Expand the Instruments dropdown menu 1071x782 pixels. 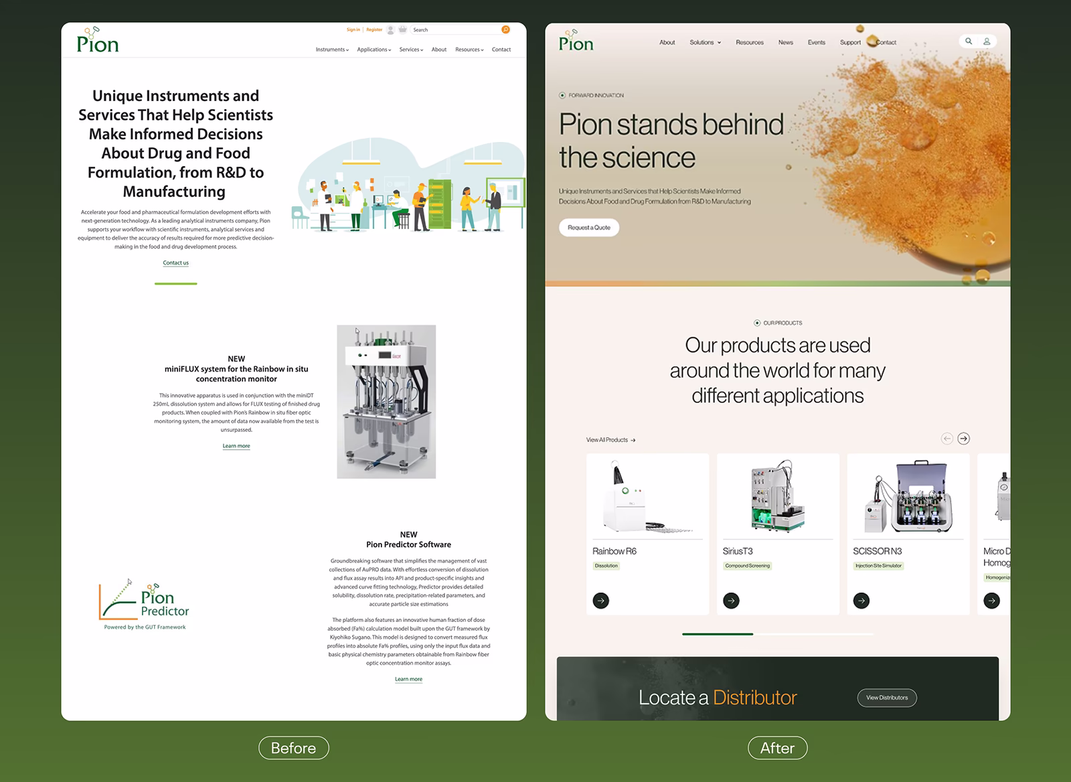332,50
